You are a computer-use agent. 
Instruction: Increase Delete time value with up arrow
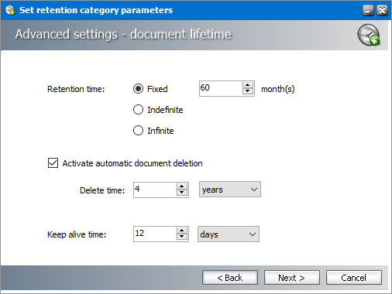182,186
